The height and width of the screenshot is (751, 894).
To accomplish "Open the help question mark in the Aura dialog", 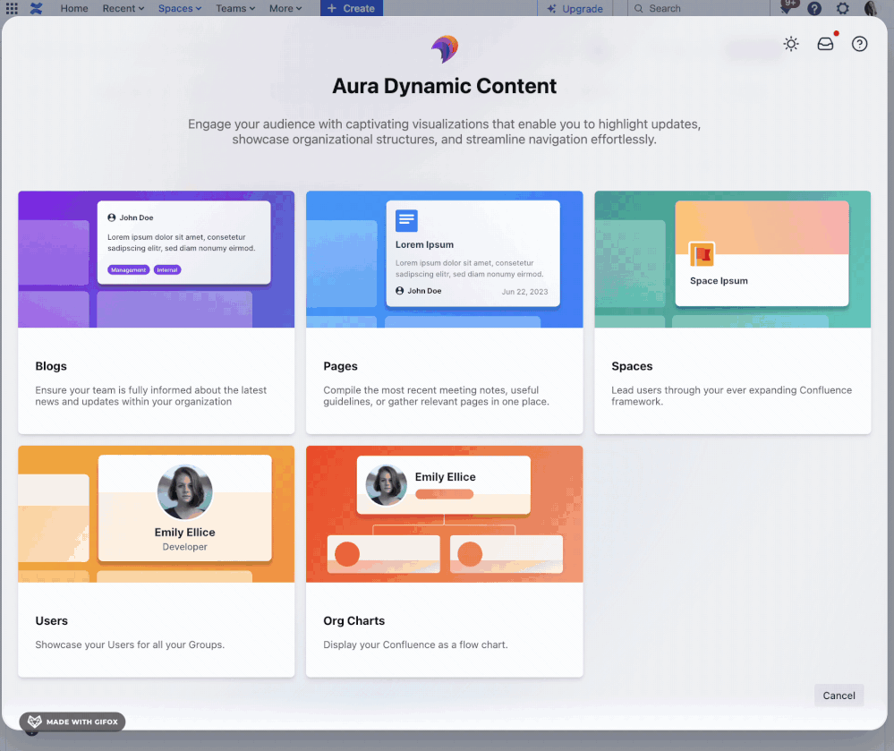I will click(859, 44).
